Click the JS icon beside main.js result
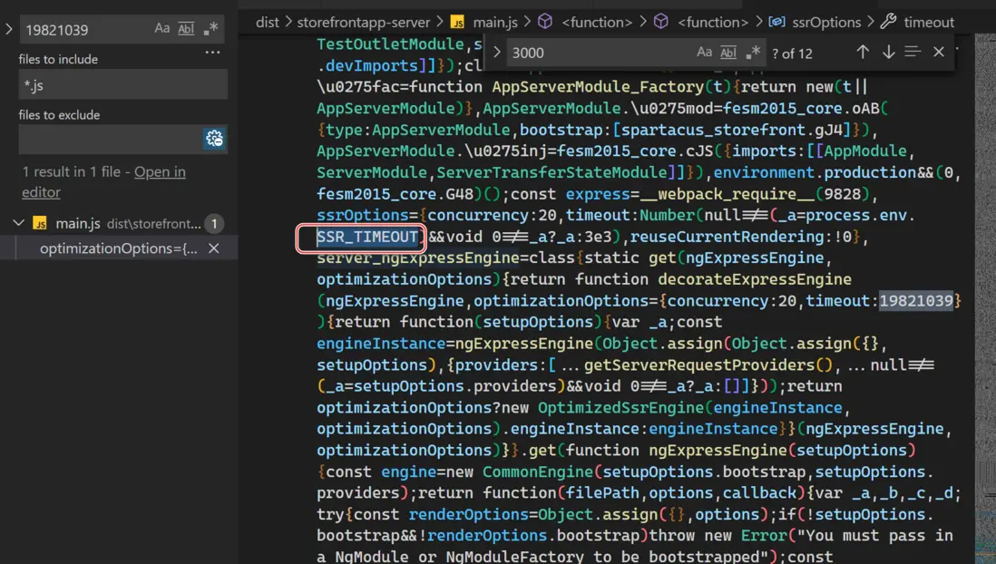 tap(40, 224)
